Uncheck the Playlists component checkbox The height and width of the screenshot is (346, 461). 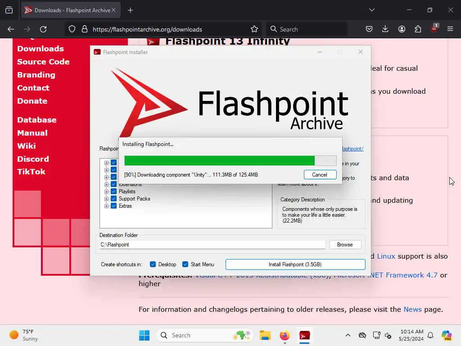click(x=114, y=191)
